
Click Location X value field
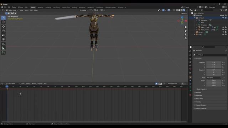[x=214, y=62]
